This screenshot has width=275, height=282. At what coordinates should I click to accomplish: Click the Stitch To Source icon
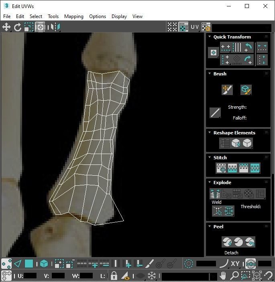coord(244,168)
